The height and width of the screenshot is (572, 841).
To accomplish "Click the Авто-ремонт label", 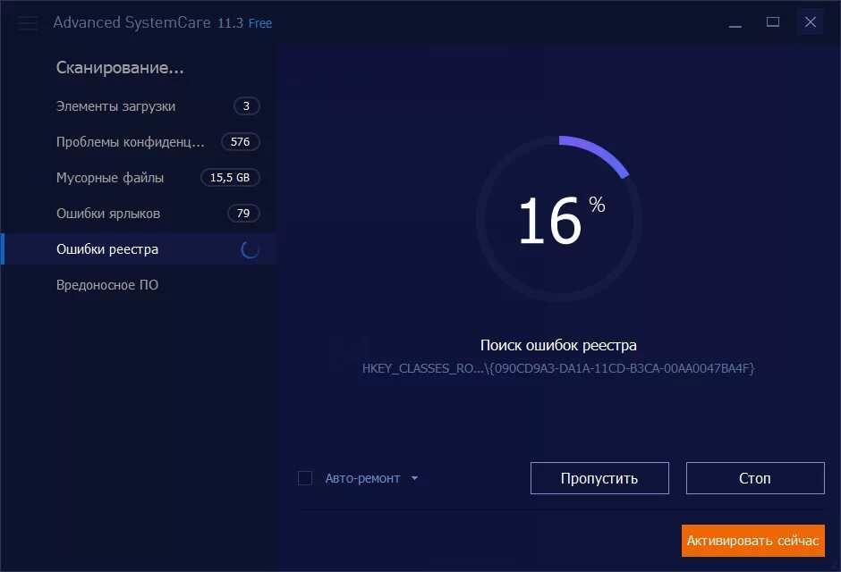I will click(x=362, y=478).
